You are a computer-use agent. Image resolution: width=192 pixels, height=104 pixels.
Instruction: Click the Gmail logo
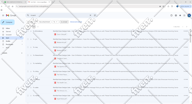click(x=11, y=16)
